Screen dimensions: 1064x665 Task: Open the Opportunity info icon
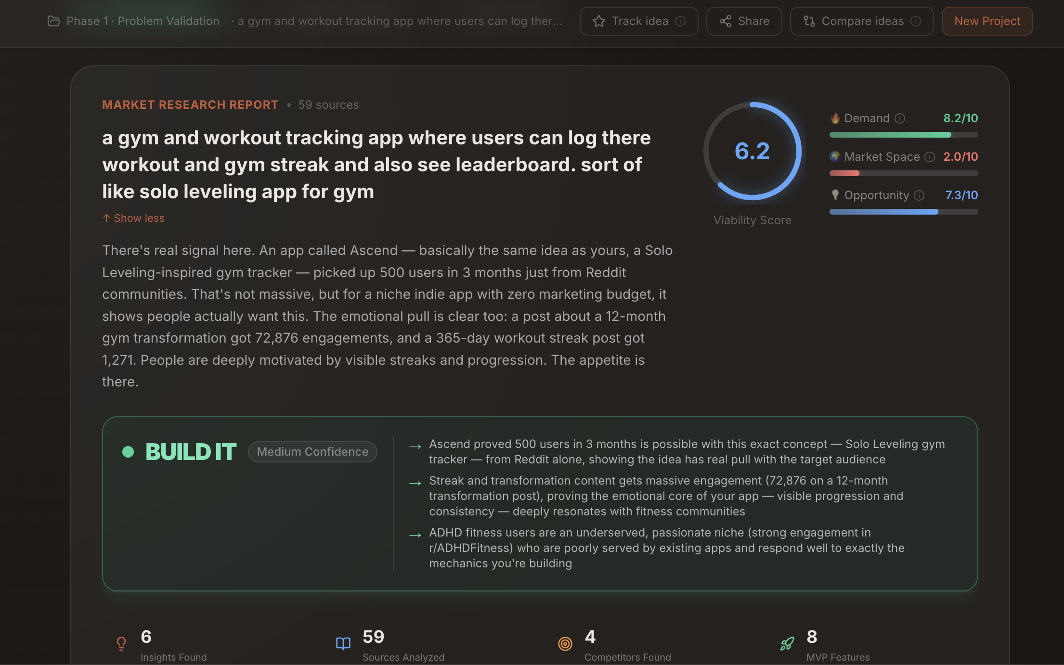click(920, 195)
